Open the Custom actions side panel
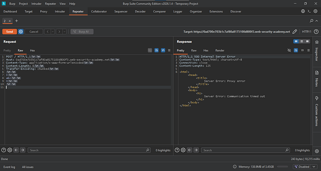Image resolution: width=321 pixels, height=171 pixels. point(317,111)
